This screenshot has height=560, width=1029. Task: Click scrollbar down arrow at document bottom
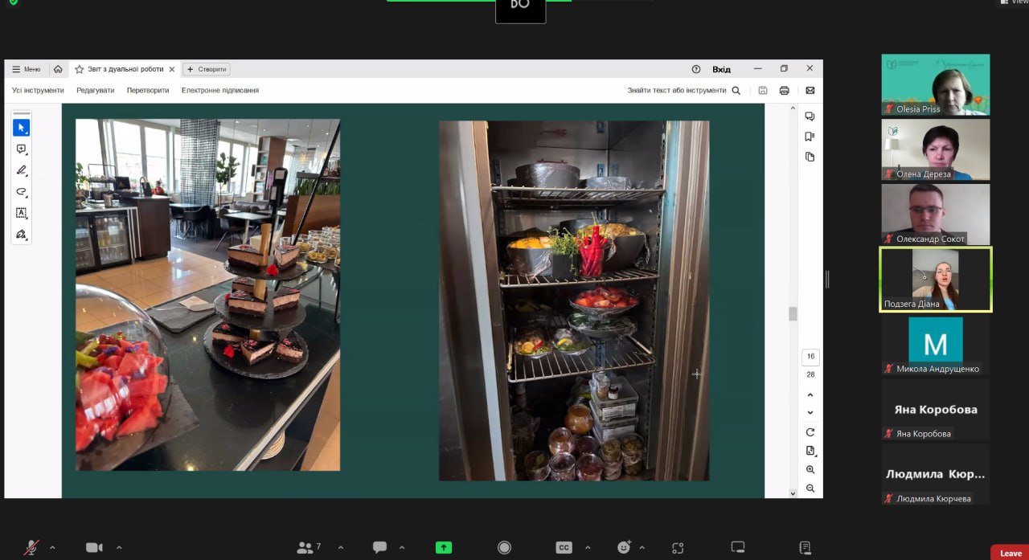pos(793,493)
